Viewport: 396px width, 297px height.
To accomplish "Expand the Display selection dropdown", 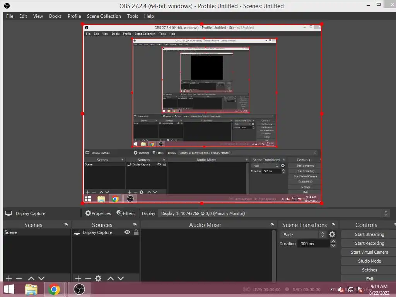I will [274, 213].
